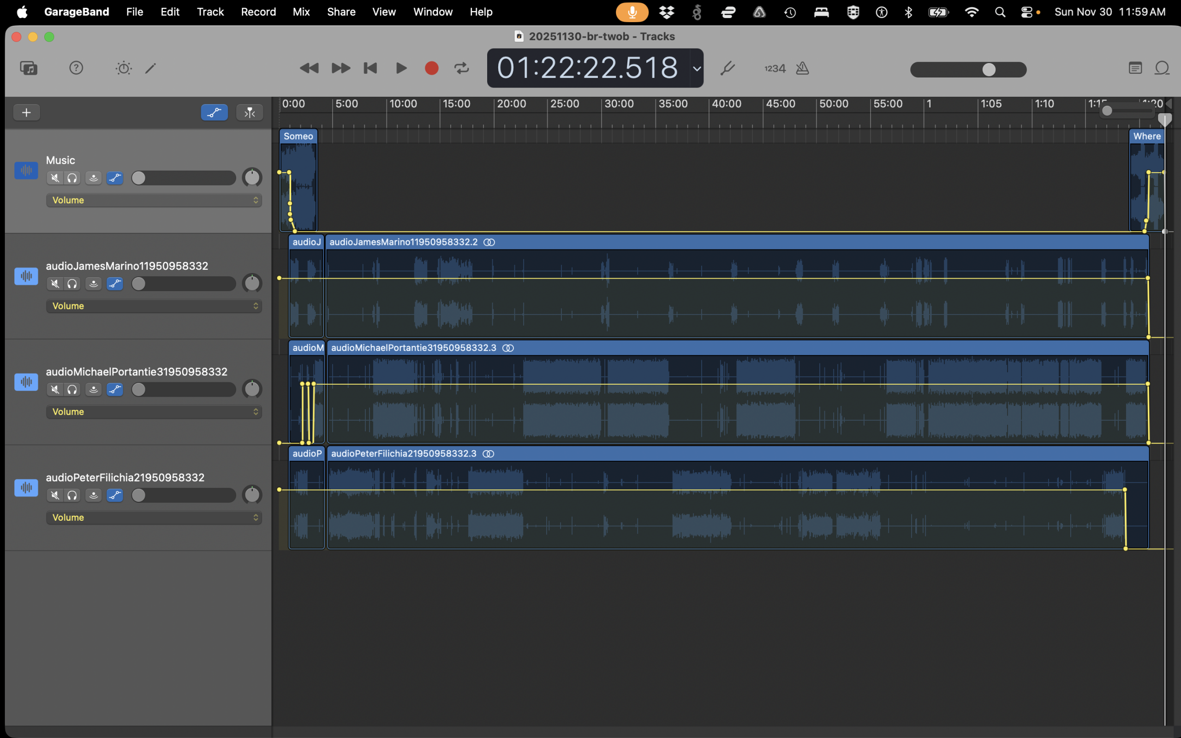This screenshot has height=738, width=1181.
Task: Open the Editors pencil icon
Action: point(151,68)
